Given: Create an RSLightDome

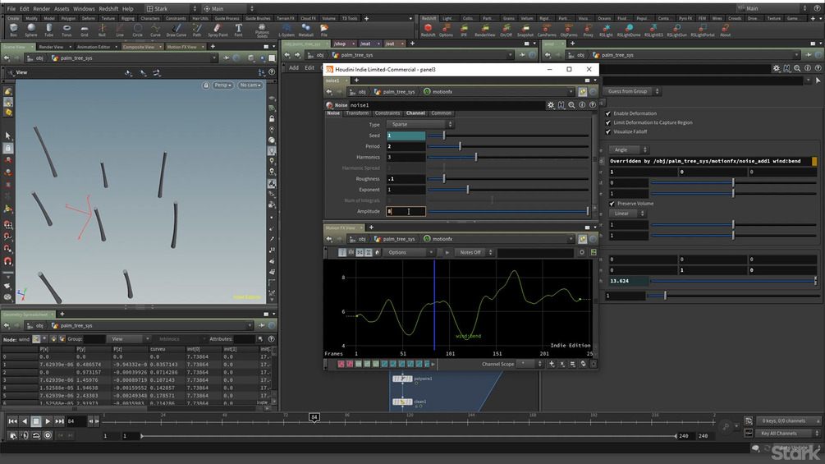Looking at the screenshot, I should [x=629, y=30].
